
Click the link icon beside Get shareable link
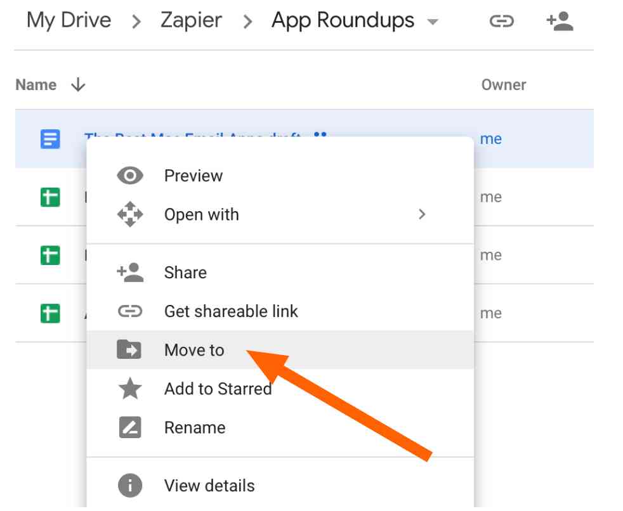[130, 311]
